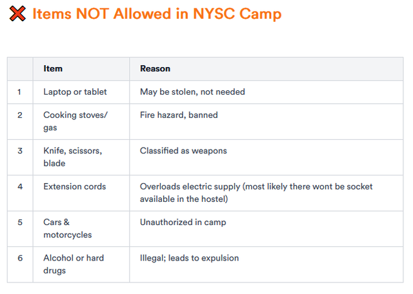This screenshot has width=413, height=294.
Task: Click the 'Laptop or tablet' cell
Action: [x=81, y=92]
